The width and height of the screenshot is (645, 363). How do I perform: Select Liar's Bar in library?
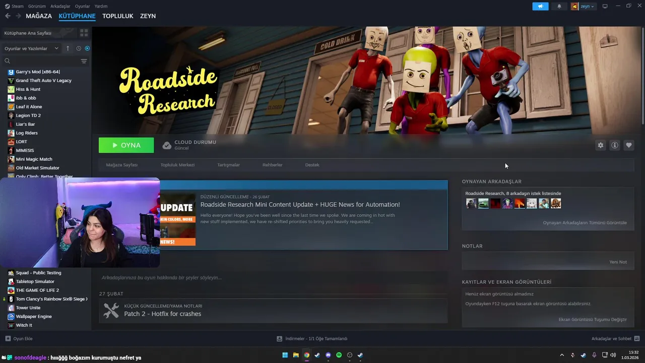[x=25, y=124]
